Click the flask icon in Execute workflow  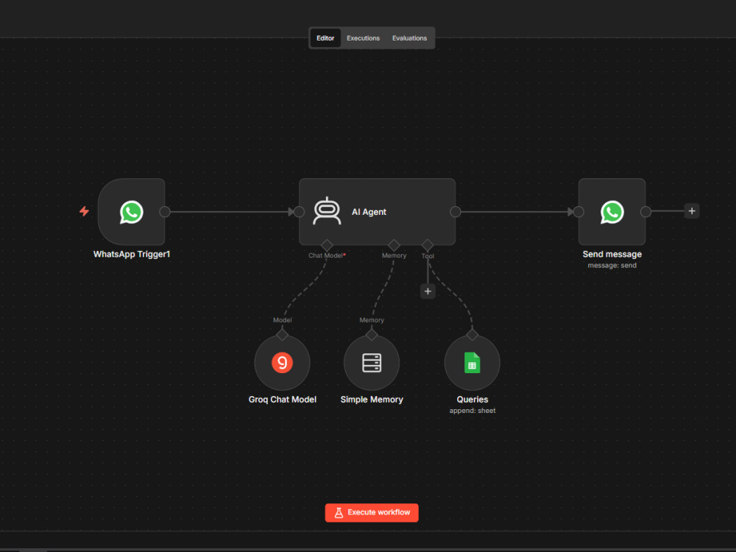click(339, 512)
